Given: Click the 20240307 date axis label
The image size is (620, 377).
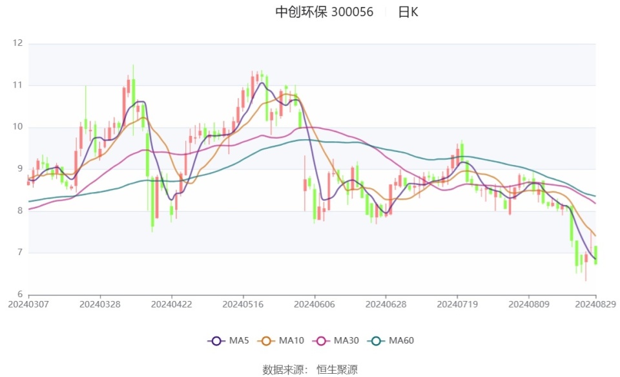Looking at the screenshot, I should coord(28,304).
